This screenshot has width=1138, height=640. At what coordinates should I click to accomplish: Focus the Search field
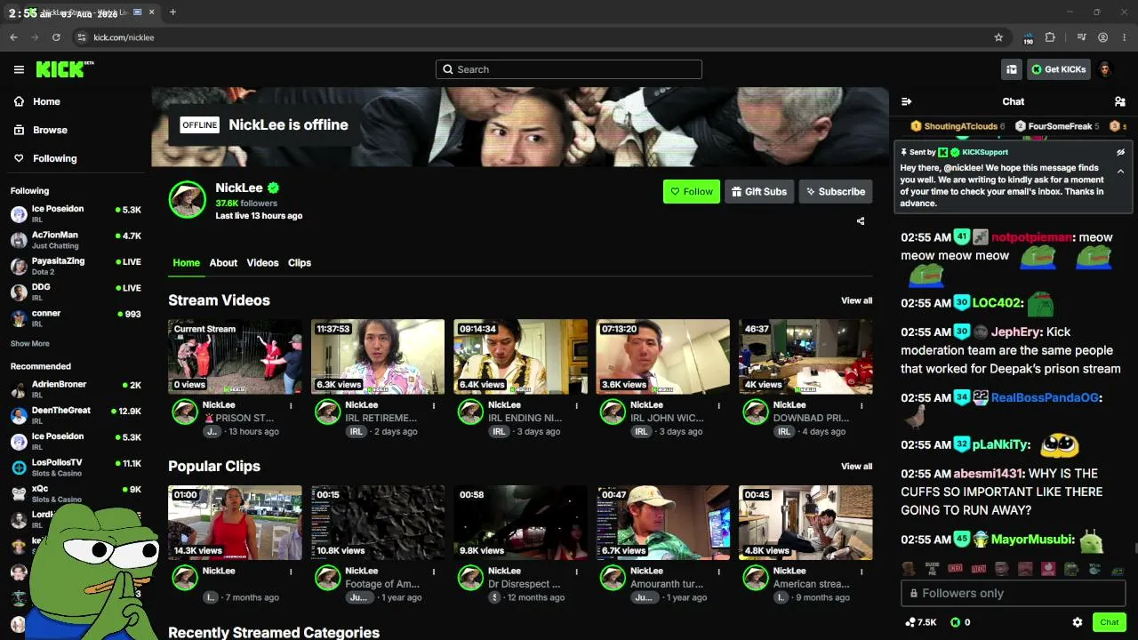point(569,69)
